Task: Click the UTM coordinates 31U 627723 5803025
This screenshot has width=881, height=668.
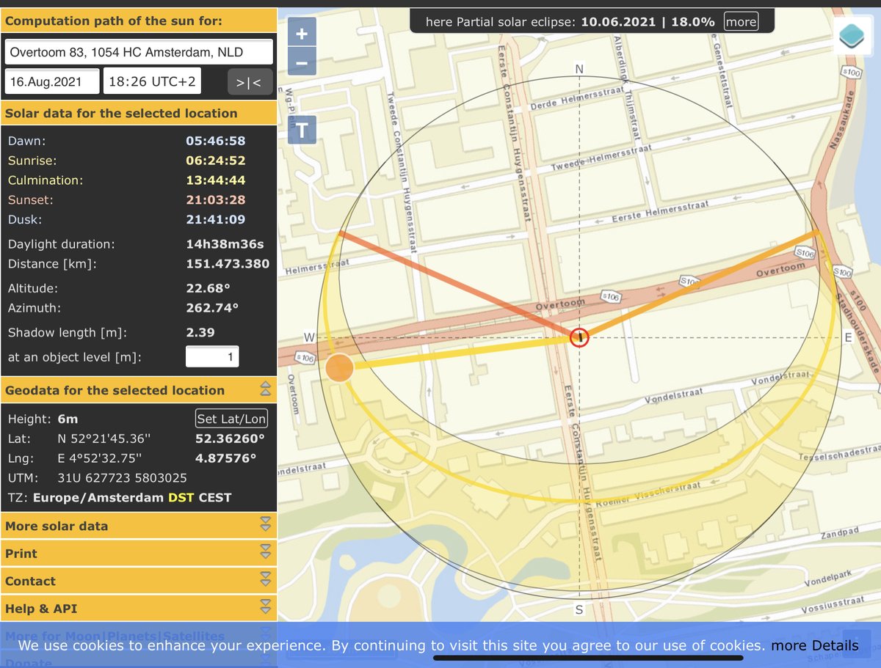Action: click(122, 478)
